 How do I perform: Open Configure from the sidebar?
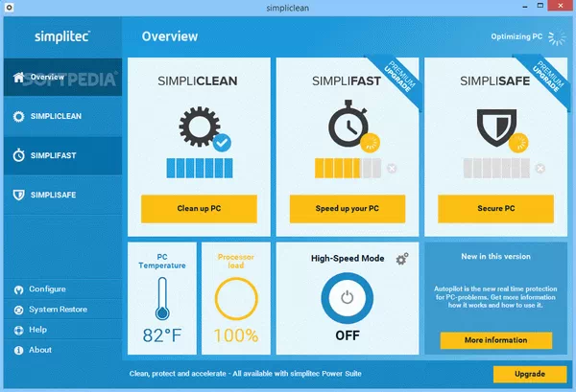click(62, 289)
